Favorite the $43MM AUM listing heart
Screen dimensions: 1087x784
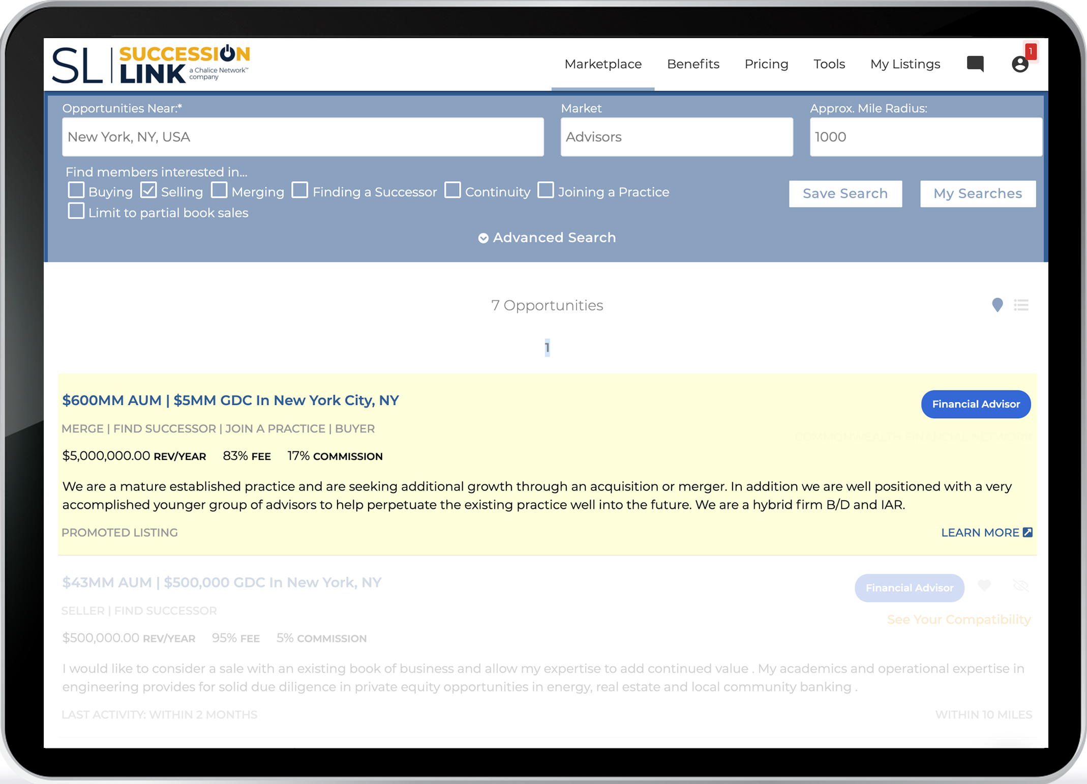(x=984, y=586)
